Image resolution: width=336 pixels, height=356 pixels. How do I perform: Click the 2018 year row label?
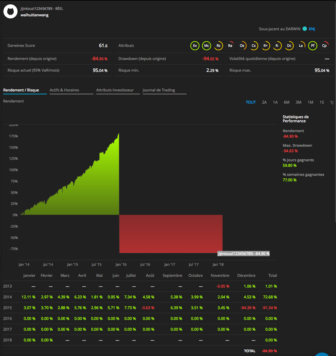(8, 340)
